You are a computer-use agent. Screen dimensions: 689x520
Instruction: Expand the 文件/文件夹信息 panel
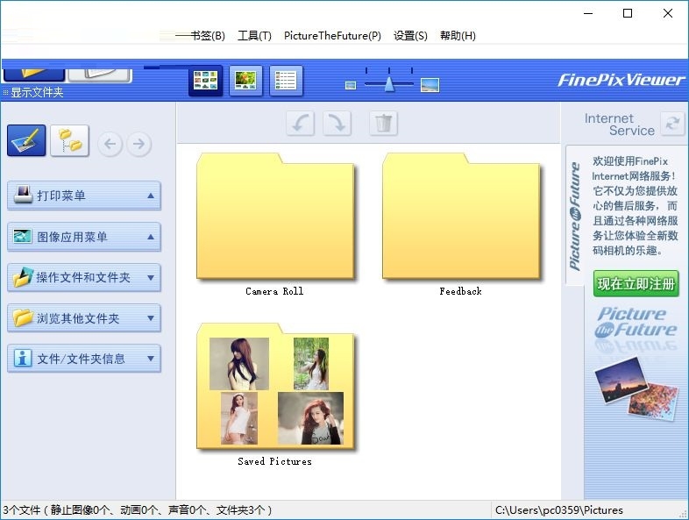tap(151, 359)
